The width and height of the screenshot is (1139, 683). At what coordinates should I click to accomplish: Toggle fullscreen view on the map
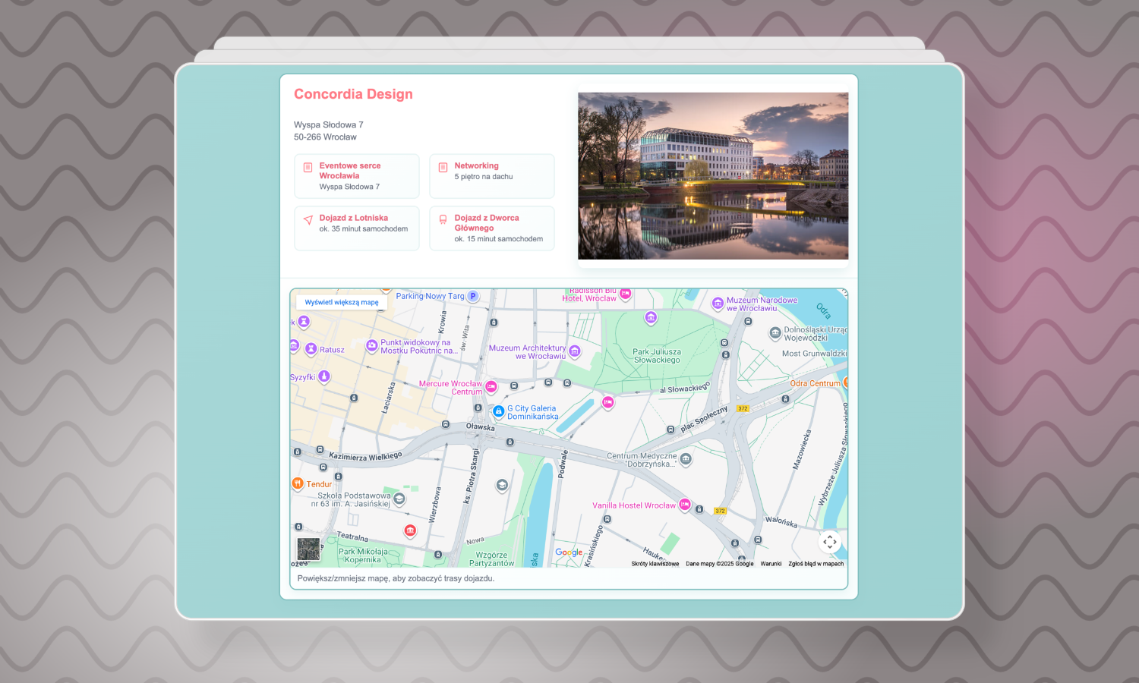pyautogui.click(x=829, y=542)
